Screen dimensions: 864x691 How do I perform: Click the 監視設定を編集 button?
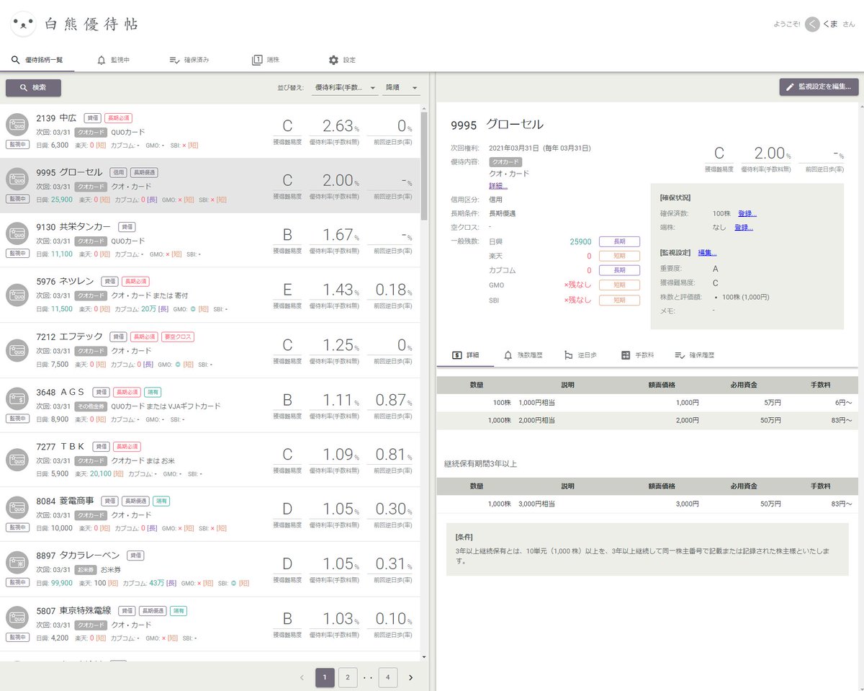click(x=819, y=87)
